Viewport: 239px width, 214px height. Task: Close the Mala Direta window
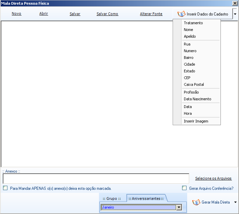[235, 3]
